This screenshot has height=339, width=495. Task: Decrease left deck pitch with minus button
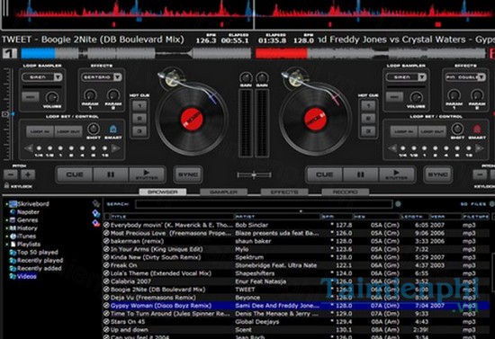(11, 174)
